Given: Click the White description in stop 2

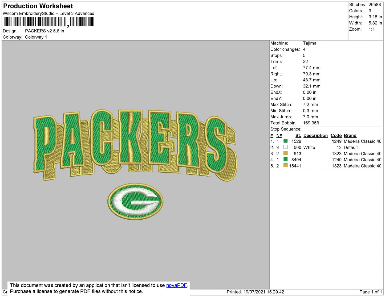Looking at the screenshot, I should [x=309, y=147].
